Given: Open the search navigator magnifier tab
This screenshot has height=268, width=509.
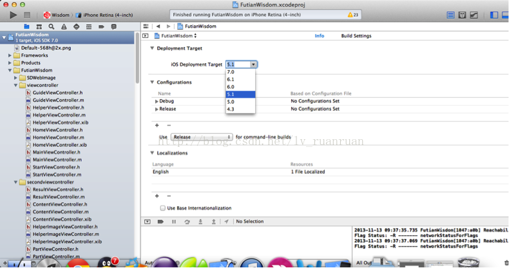Looking at the screenshot, I should tap(52, 26).
